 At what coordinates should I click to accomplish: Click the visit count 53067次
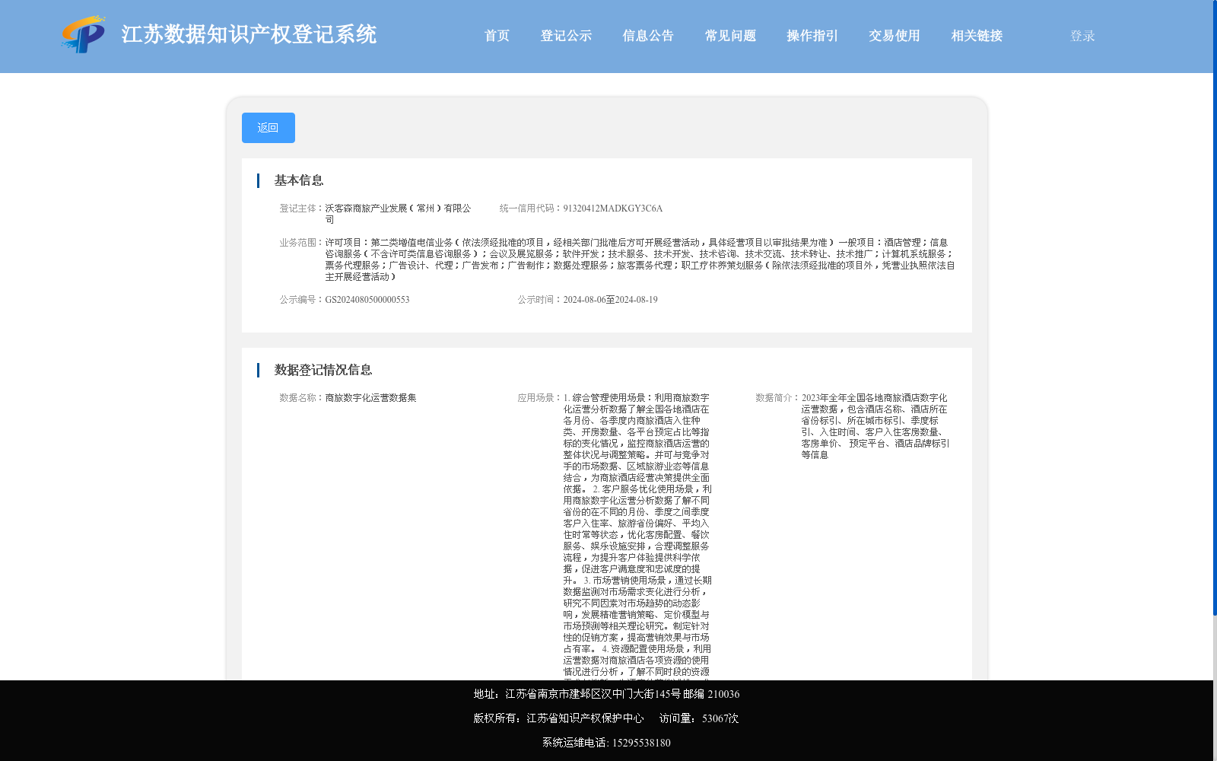pyautogui.click(x=720, y=718)
